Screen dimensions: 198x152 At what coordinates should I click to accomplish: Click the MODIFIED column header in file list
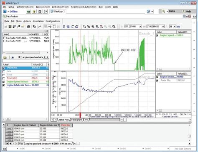(36, 34)
